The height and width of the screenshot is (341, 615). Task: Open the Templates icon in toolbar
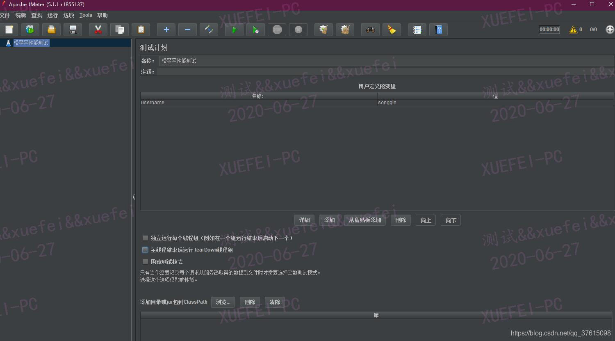(30, 30)
